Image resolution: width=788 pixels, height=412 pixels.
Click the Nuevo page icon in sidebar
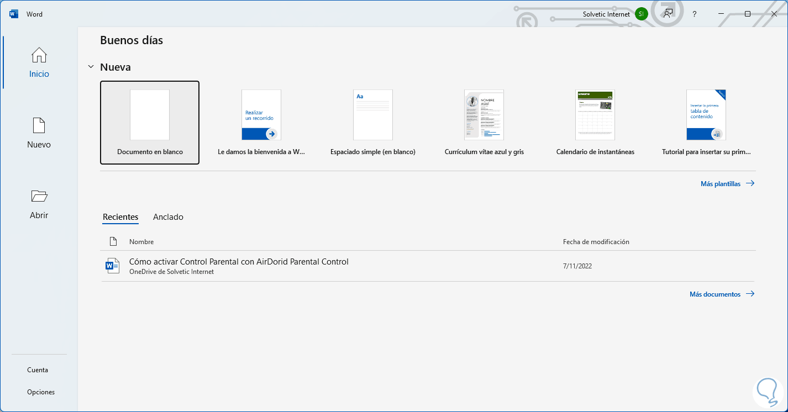39,125
